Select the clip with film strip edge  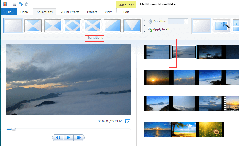tap(231, 104)
